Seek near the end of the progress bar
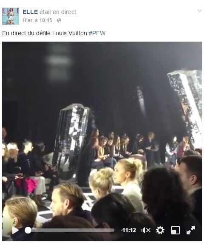The width and height of the screenshot is (204, 245). pyautogui.click(x=112, y=230)
